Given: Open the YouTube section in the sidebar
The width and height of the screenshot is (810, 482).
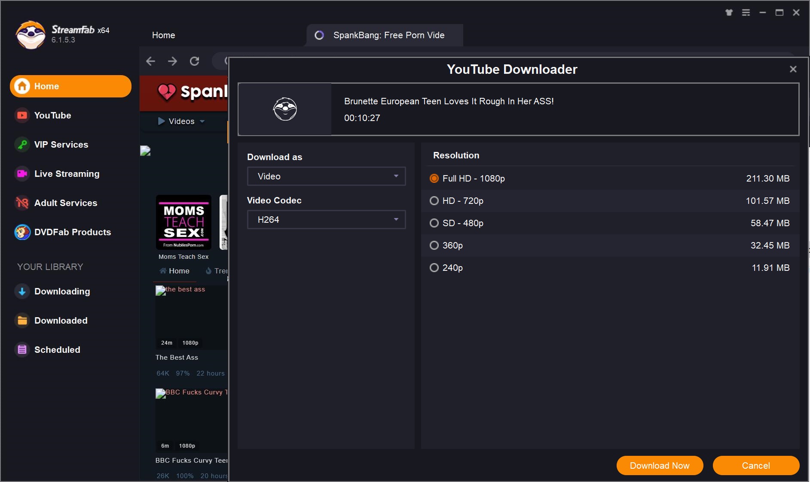Looking at the screenshot, I should pyautogui.click(x=52, y=115).
